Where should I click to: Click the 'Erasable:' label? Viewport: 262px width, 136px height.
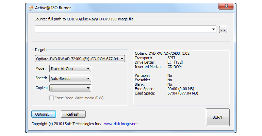tap(142, 80)
